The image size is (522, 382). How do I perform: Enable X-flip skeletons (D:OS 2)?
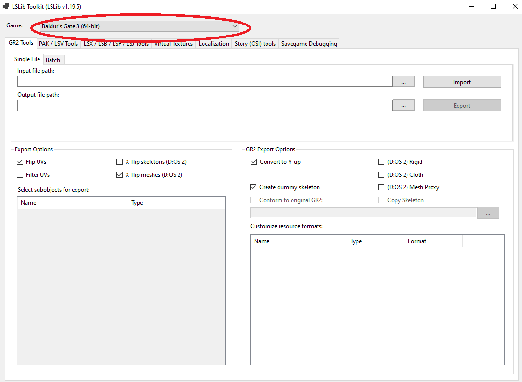click(x=119, y=162)
